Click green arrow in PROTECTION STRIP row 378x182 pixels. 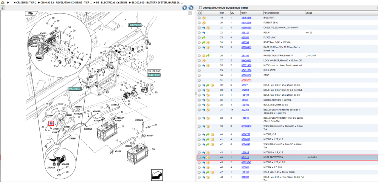[x=208, y=55]
